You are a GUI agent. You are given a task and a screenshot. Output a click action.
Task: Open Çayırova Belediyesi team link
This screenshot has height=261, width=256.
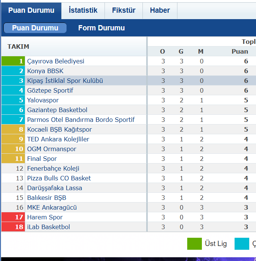(x=56, y=61)
